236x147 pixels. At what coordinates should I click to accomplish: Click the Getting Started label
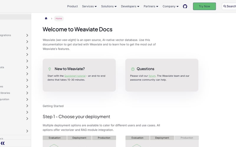pos(53,106)
